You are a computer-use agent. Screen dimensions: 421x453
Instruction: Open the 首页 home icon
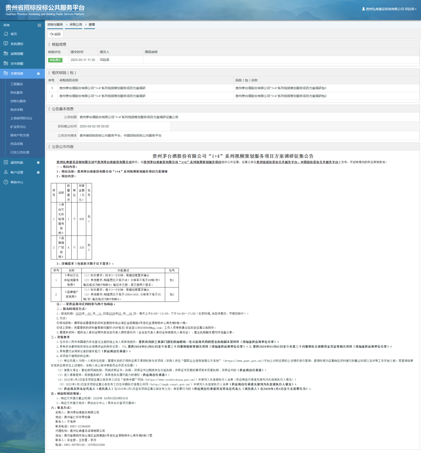point(6,34)
